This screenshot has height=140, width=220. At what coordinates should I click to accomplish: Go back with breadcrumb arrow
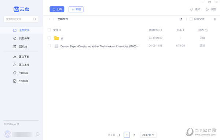click(49, 19)
